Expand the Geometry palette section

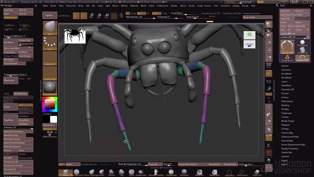pos(286,70)
